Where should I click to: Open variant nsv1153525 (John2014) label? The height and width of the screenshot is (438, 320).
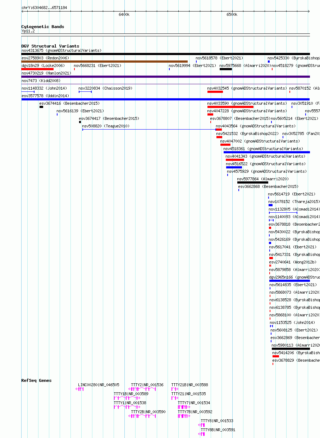[292, 322]
